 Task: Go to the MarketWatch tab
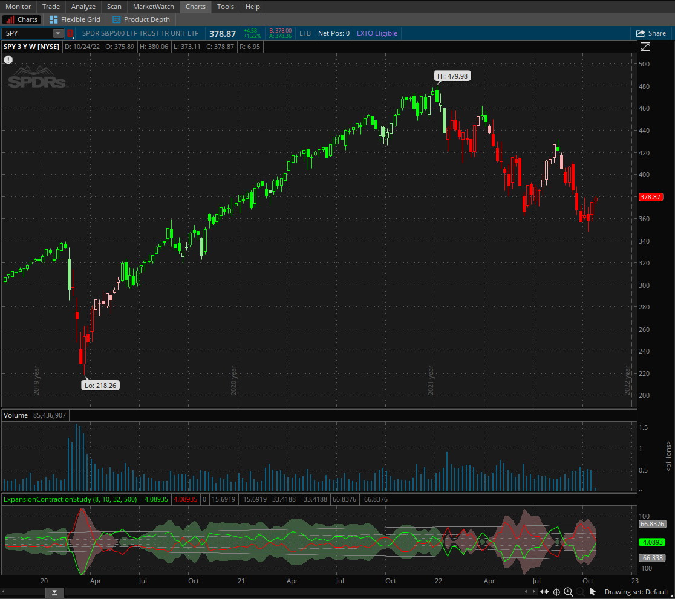click(153, 7)
